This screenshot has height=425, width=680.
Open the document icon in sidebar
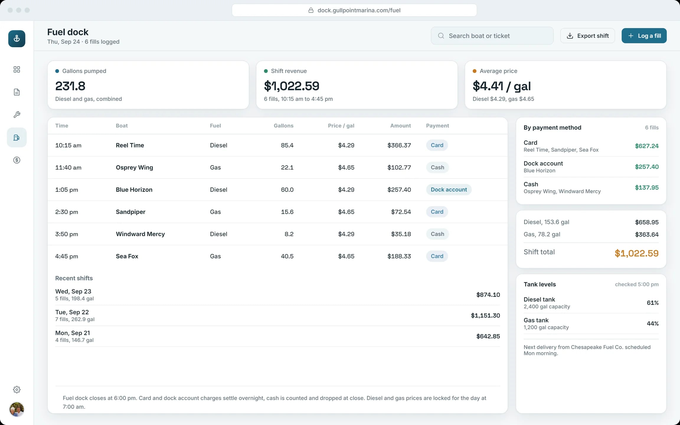tap(17, 92)
